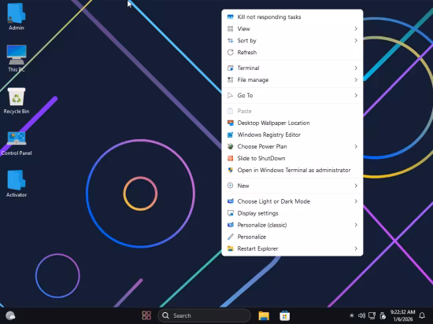
Task: Open the notification bell icon
Action: pos(422,315)
